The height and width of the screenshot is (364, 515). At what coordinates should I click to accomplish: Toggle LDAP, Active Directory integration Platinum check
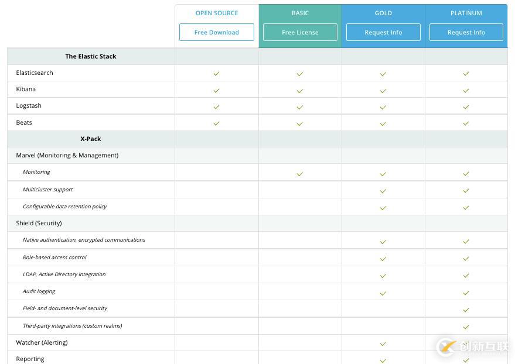466,276
